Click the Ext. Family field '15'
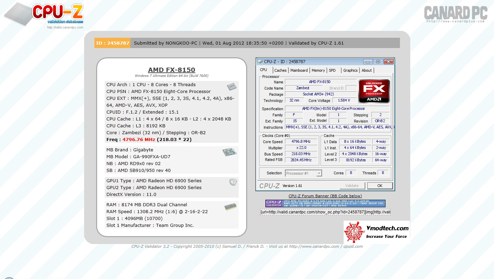494x279 pixels. tap(294, 121)
